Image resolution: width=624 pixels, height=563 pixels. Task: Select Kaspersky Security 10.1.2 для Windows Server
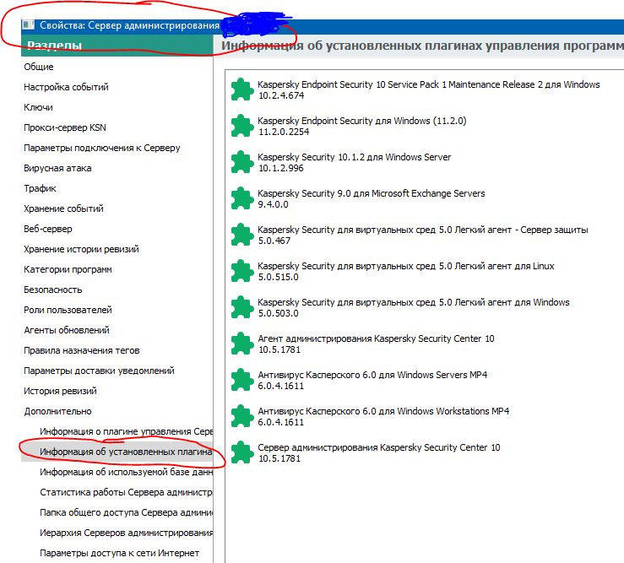354,157
